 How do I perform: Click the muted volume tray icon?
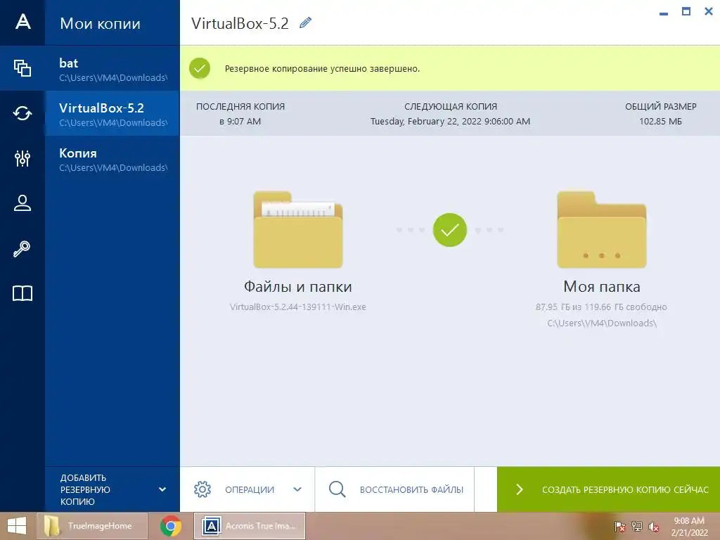coord(654,527)
